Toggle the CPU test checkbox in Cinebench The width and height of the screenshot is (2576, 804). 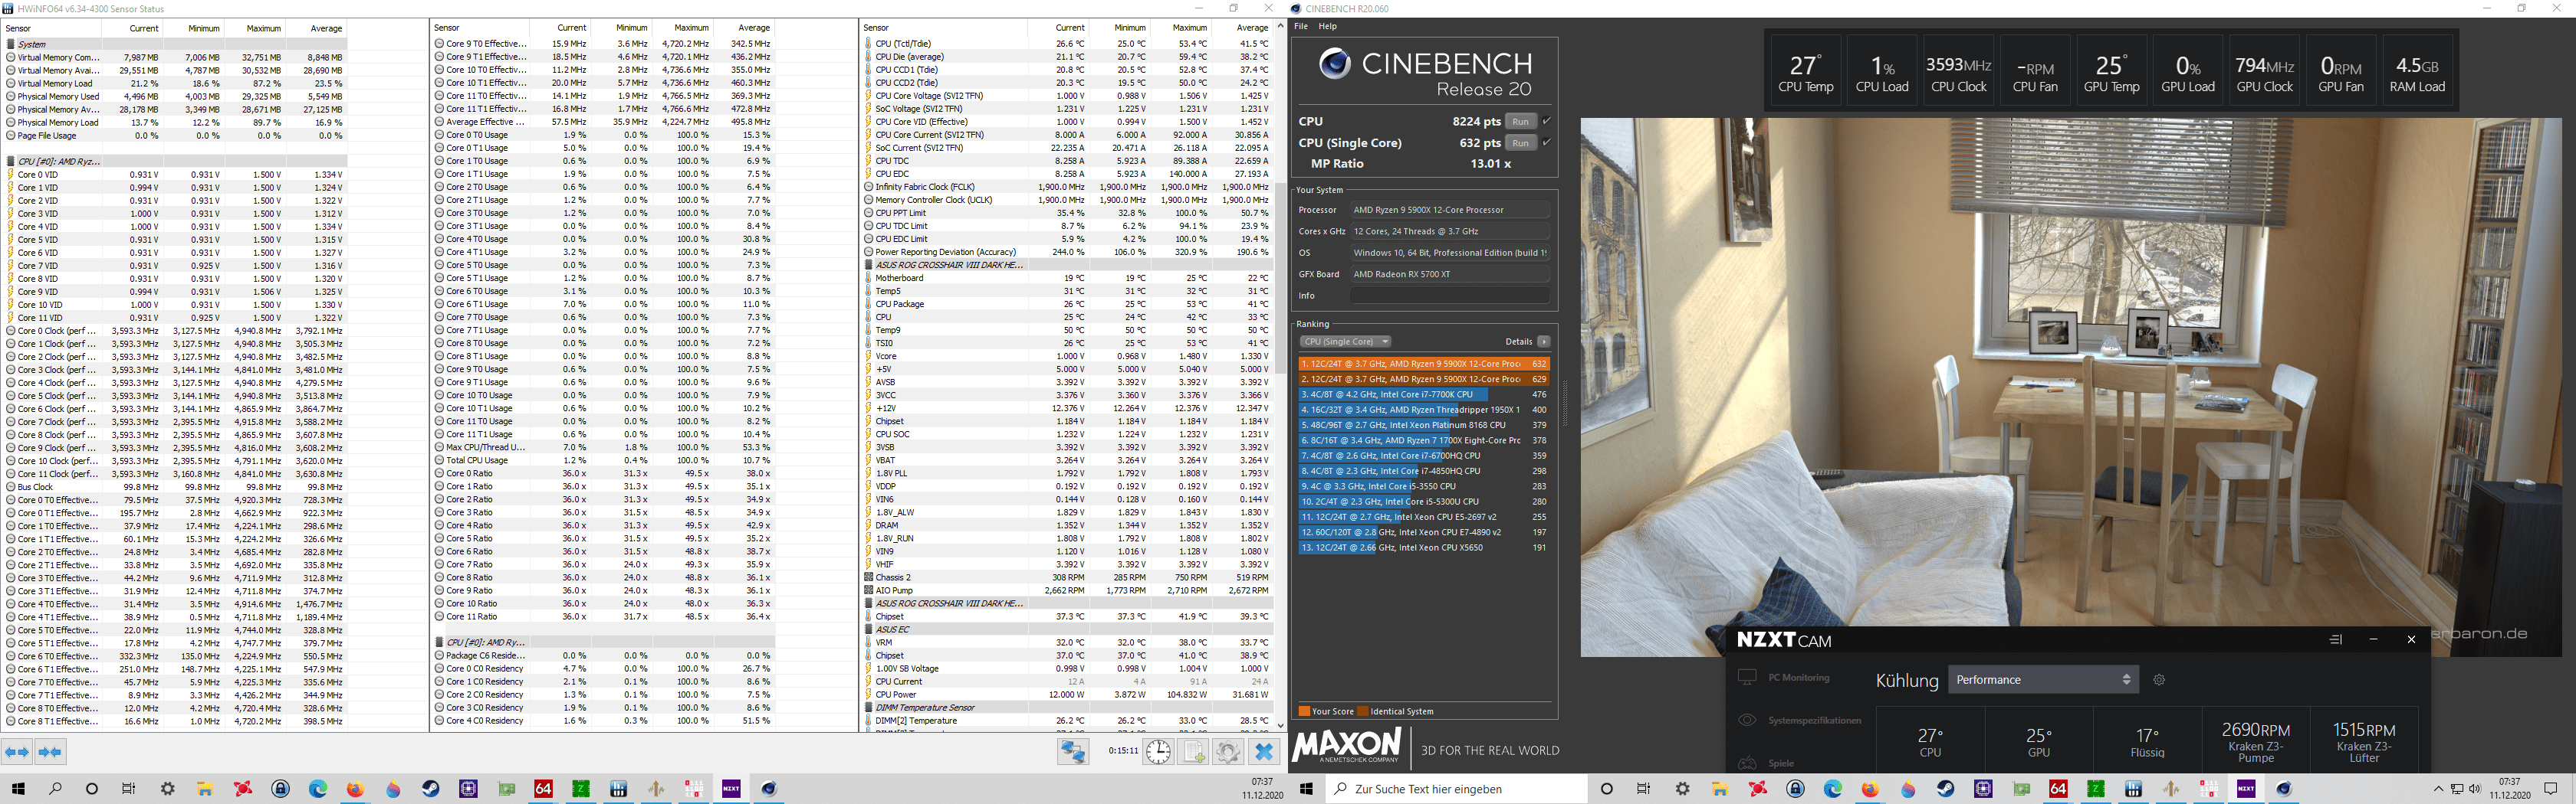(1546, 121)
